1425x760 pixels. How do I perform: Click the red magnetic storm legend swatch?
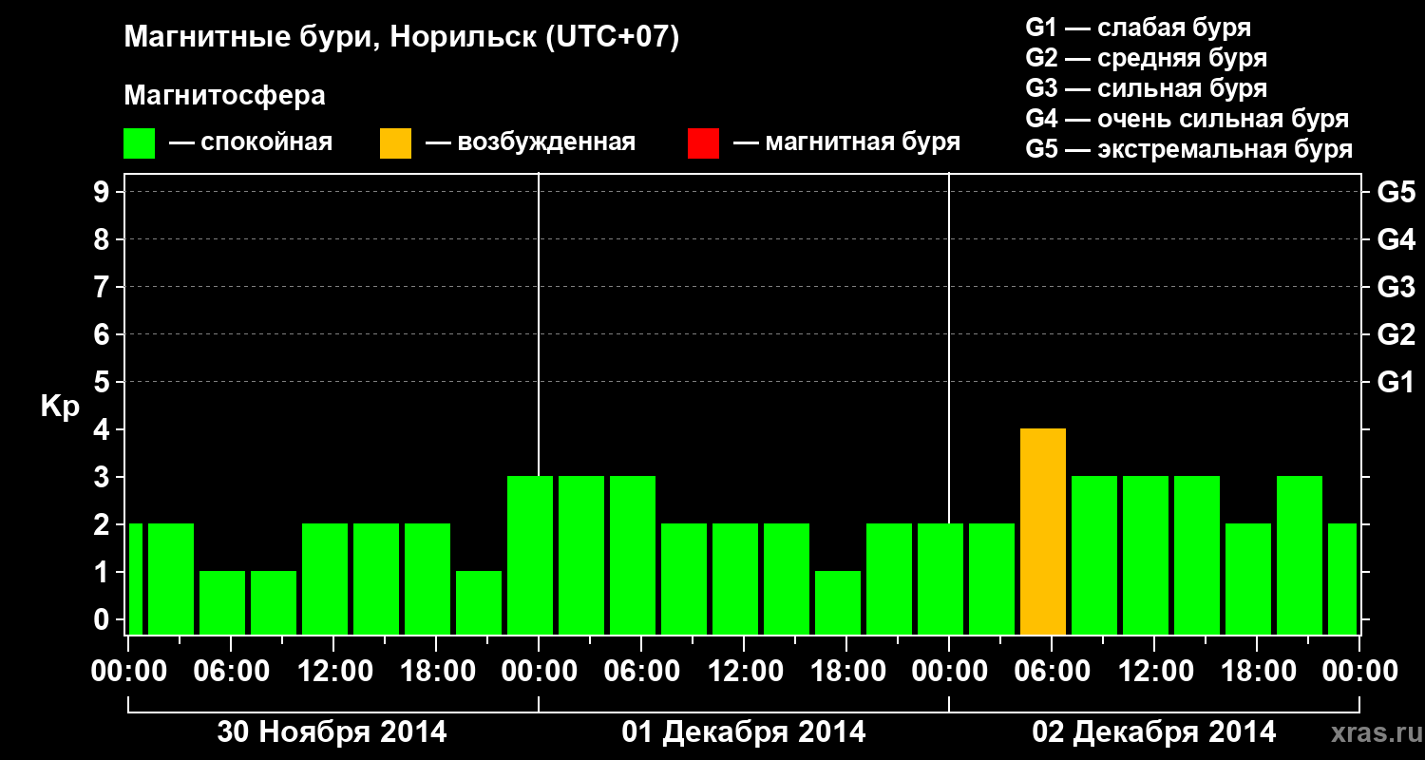point(704,143)
